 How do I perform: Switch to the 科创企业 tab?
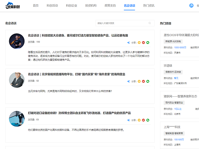click(x=72, y=6)
